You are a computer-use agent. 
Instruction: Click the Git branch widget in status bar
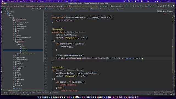166,94
